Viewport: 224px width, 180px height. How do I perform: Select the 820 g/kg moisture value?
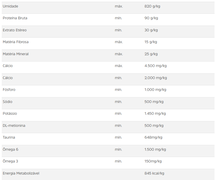coord(152,6)
